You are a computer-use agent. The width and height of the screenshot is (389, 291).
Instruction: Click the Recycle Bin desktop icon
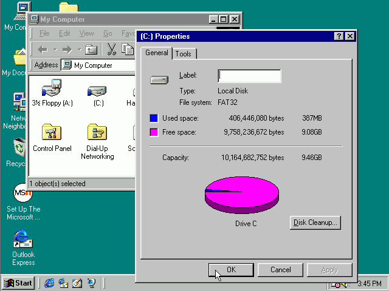click(x=19, y=148)
